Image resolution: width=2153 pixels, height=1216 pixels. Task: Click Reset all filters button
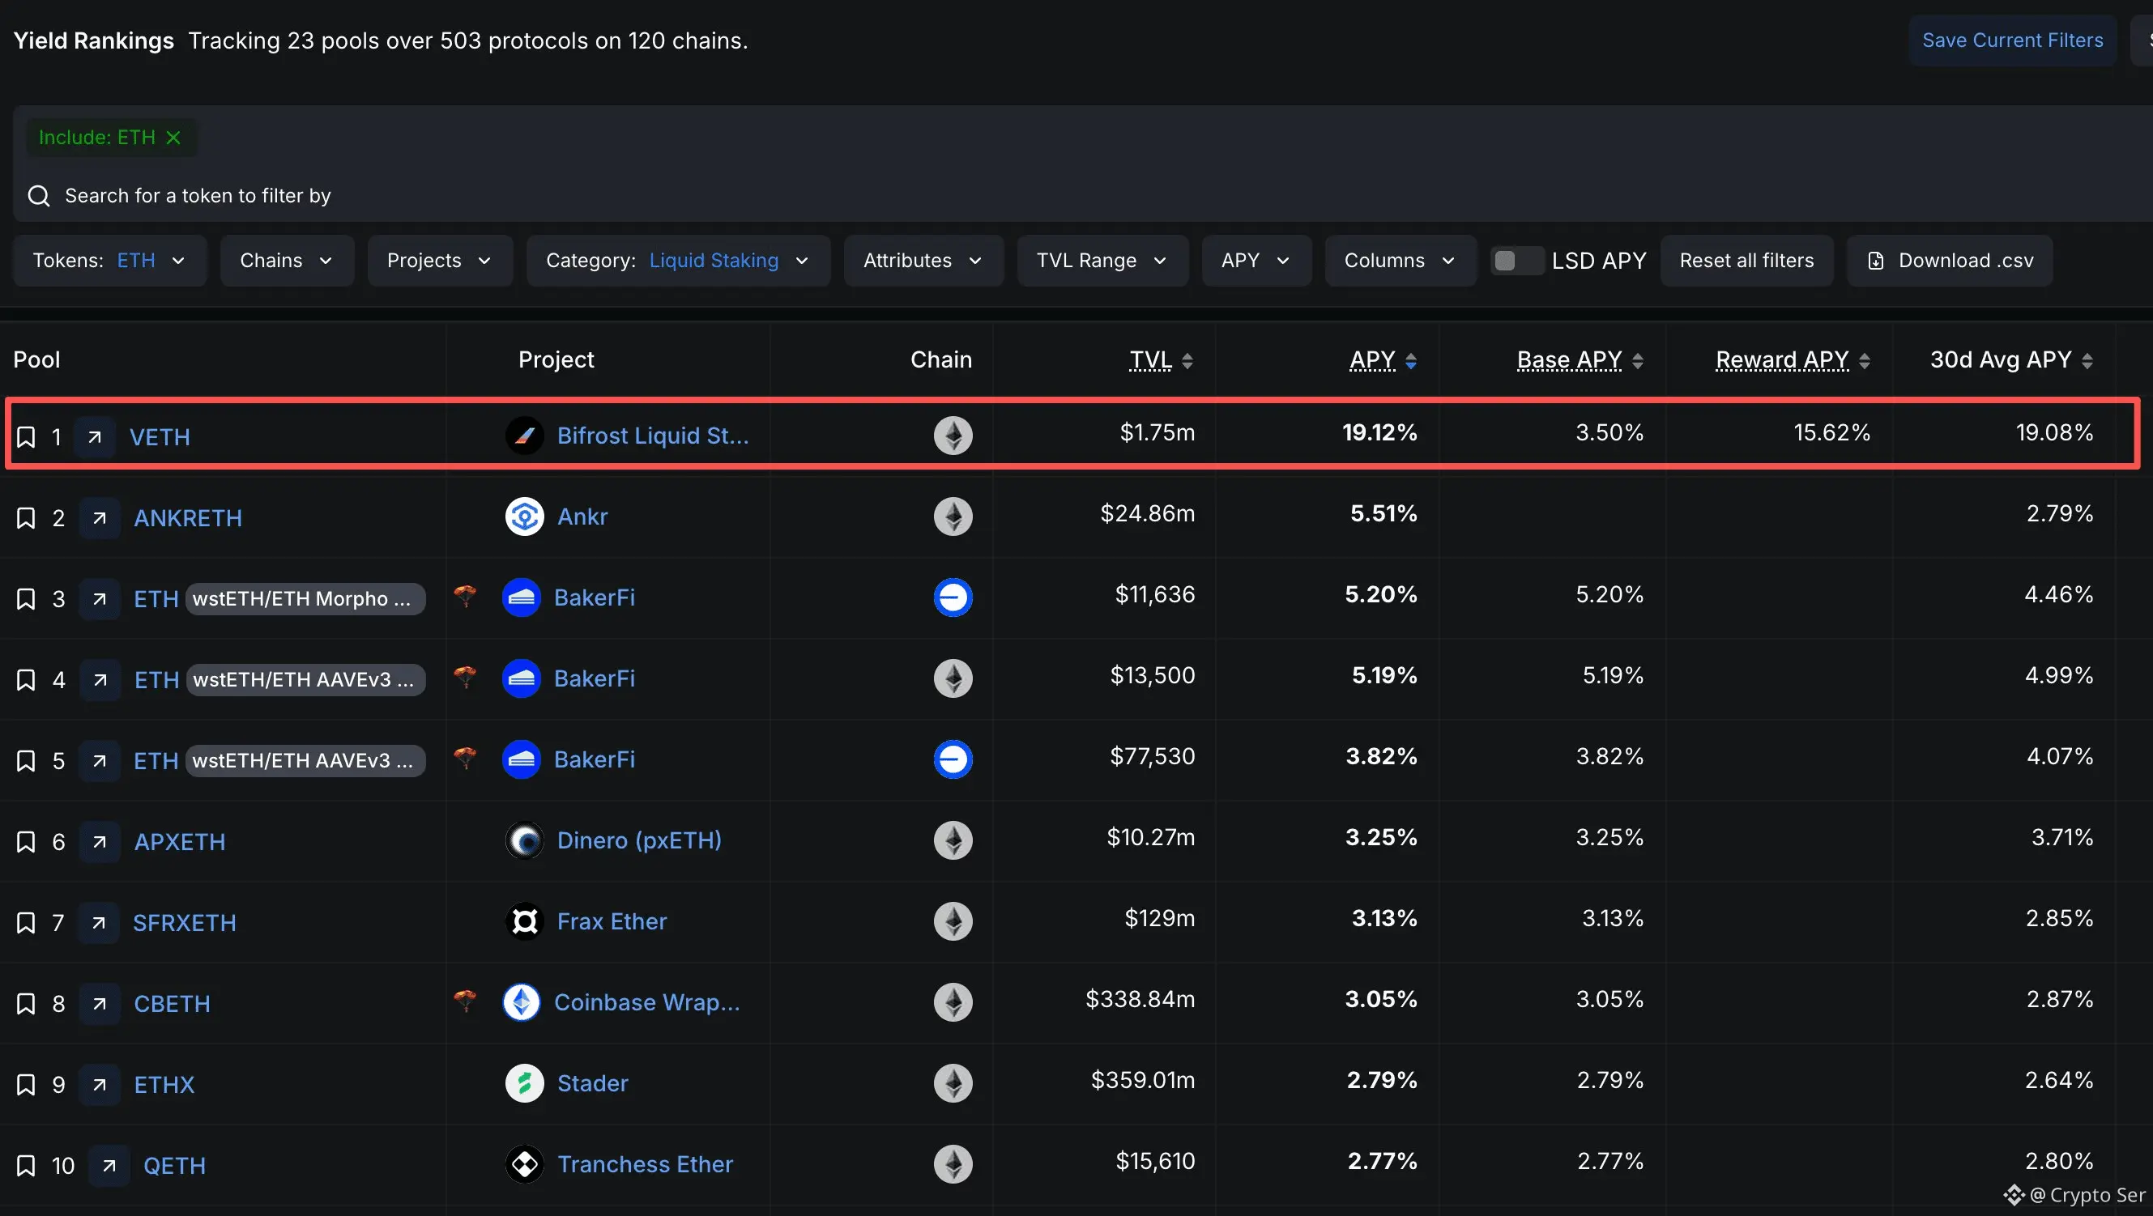[1746, 261]
